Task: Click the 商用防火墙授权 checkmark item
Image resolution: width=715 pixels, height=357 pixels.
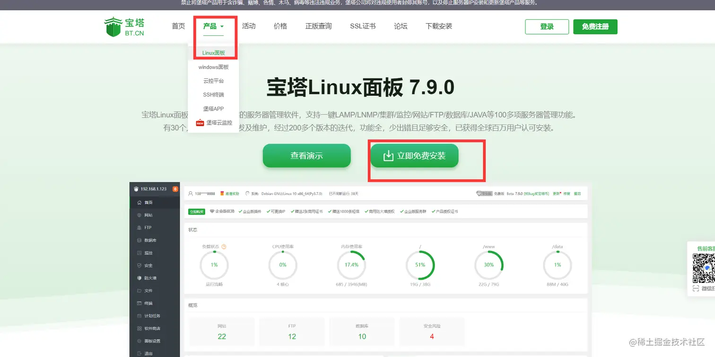Action: point(380,212)
